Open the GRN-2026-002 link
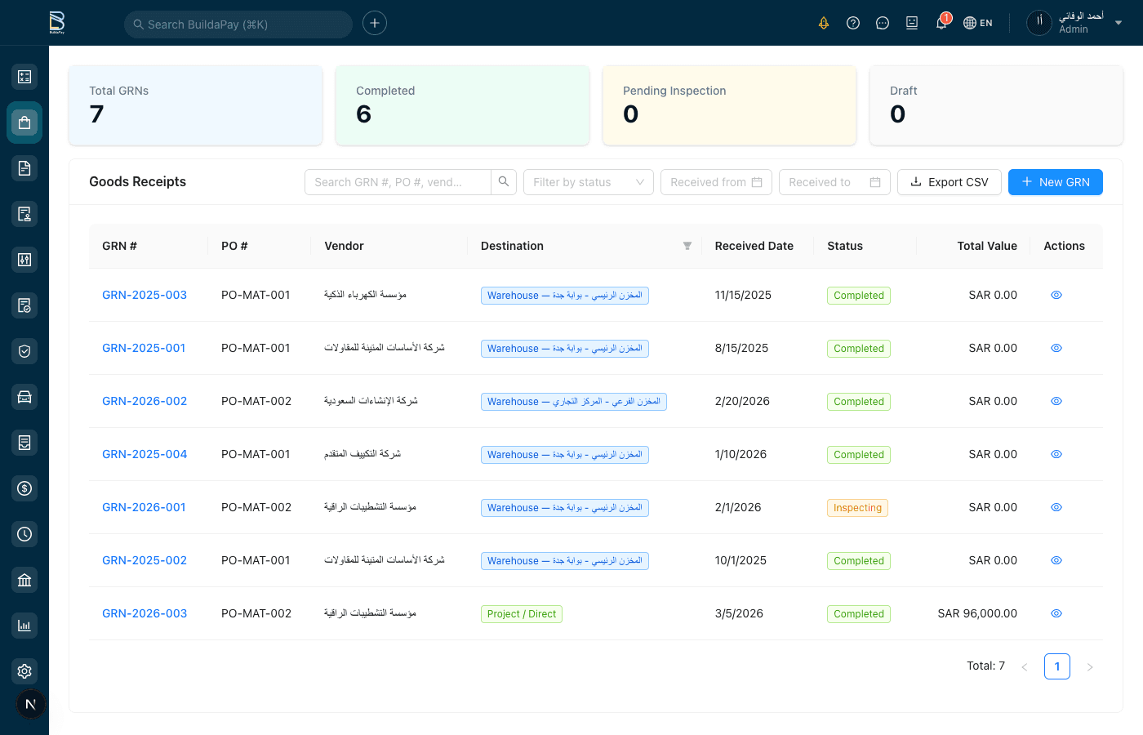This screenshot has height=735, width=1143. click(x=145, y=401)
